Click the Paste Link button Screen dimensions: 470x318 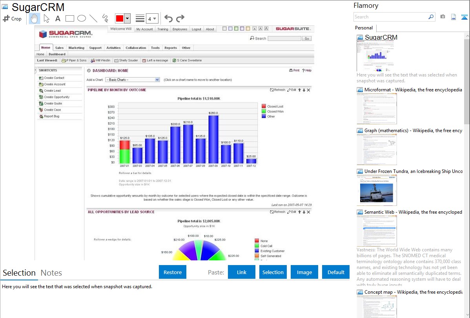coord(242,272)
